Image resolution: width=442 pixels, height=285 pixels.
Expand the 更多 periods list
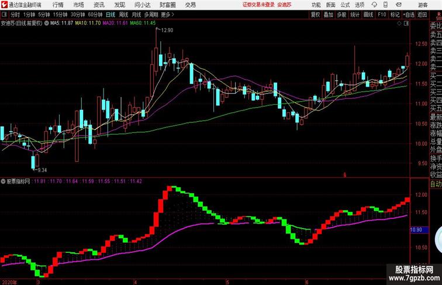168,15
